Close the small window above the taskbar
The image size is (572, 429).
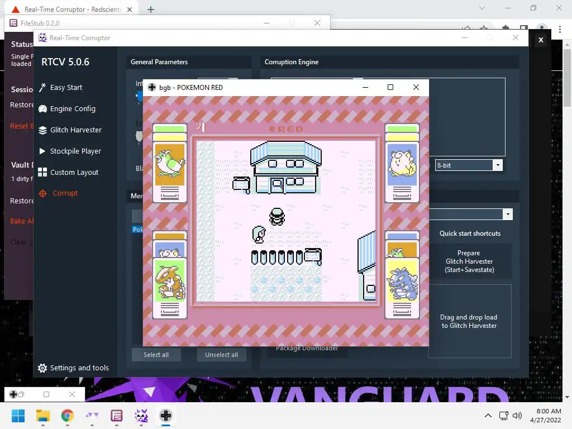pos(72,394)
